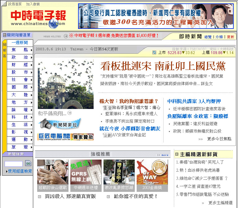
Task: Click the 企劃 tag icon
Action: click(108, 135)
